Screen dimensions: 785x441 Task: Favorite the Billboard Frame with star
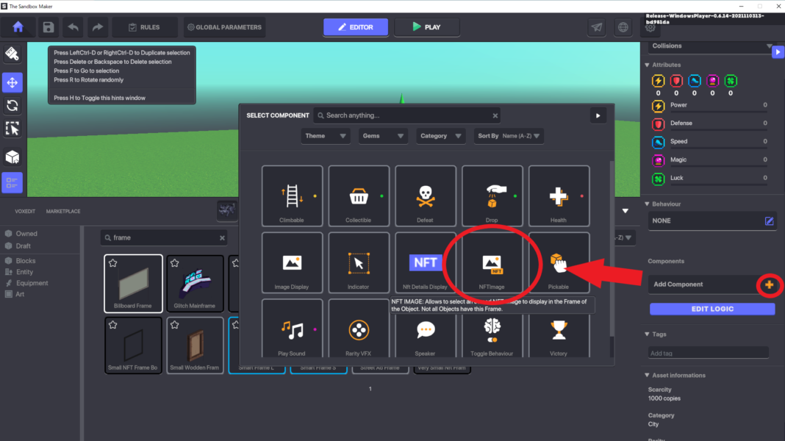click(x=112, y=263)
